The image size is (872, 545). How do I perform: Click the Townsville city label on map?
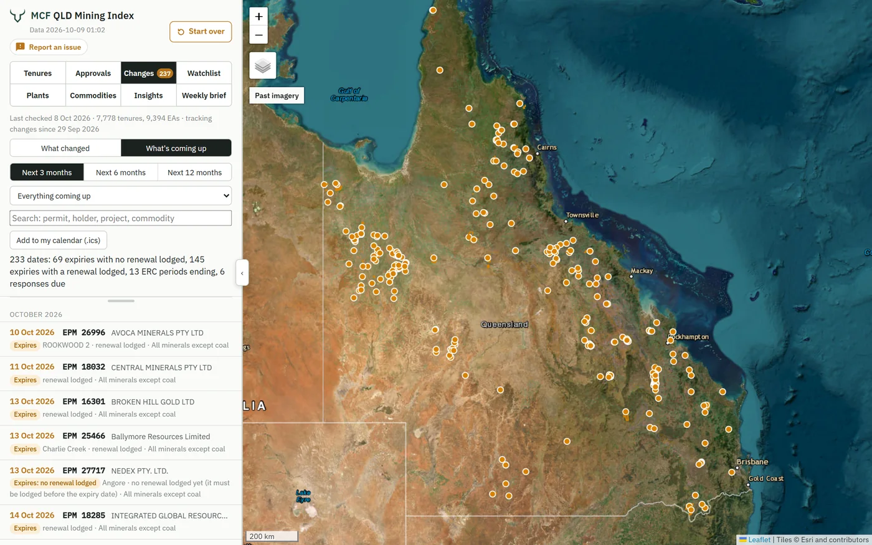[582, 215]
